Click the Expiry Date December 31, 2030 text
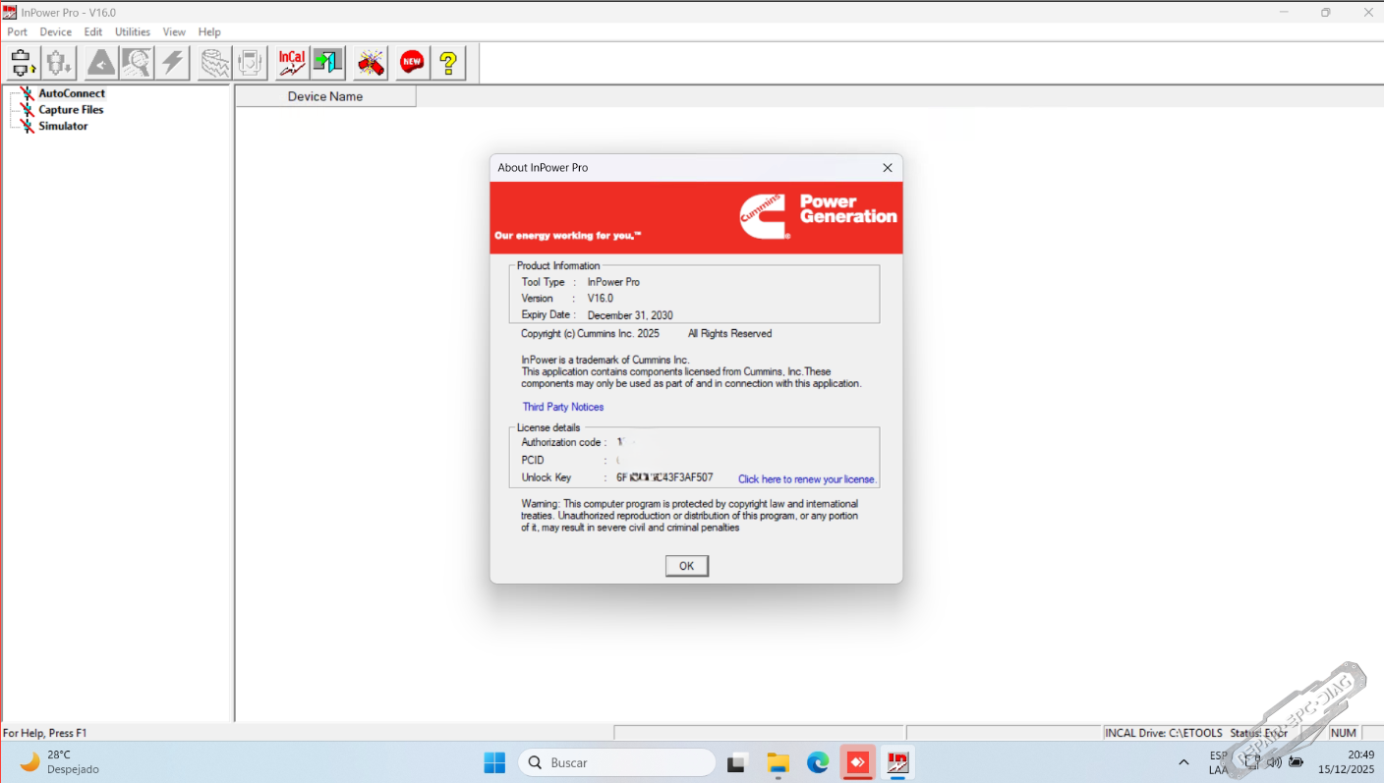 pyautogui.click(x=630, y=315)
